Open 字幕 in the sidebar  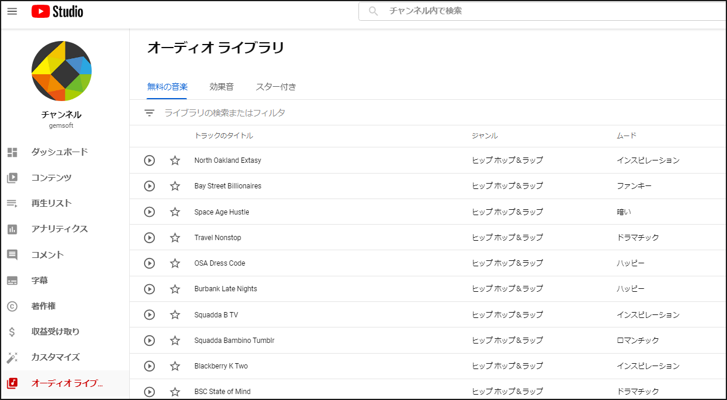coord(39,281)
